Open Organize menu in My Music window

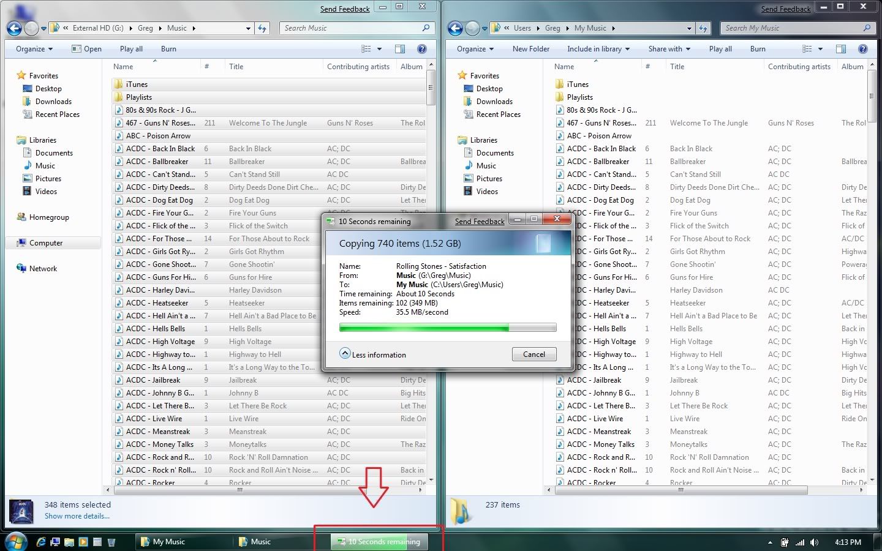[x=475, y=49]
